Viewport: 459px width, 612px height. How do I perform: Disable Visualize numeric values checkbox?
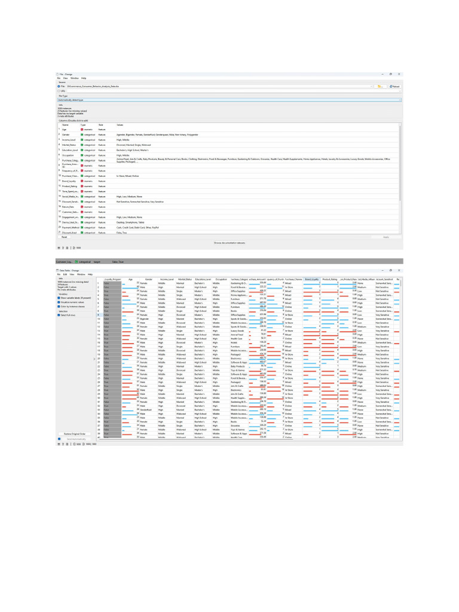(59, 302)
